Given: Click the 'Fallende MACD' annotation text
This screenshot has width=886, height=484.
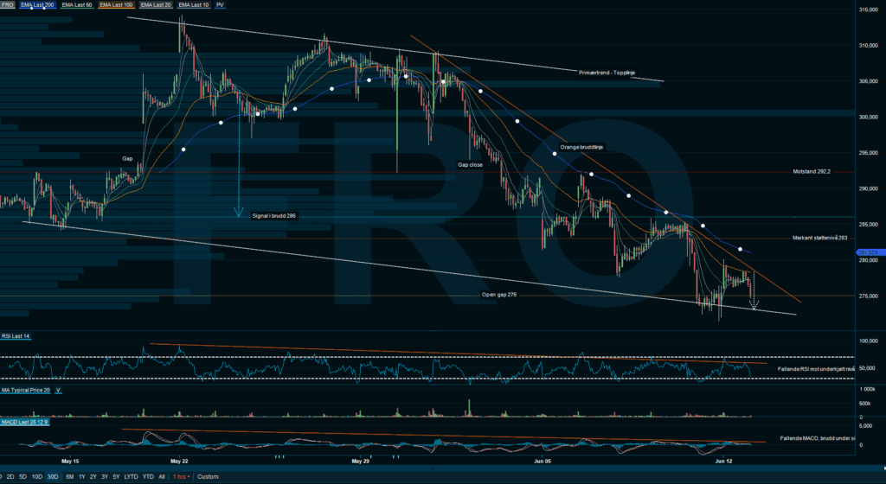Looking at the screenshot, I should 817,438.
